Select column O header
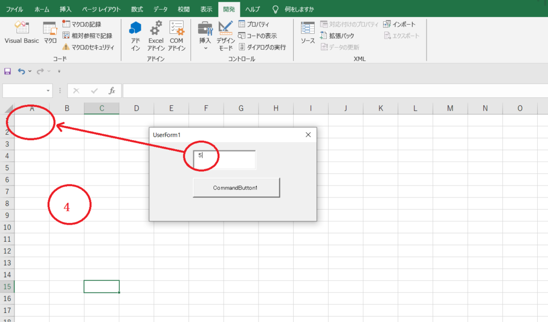The width and height of the screenshot is (548, 322). [520, 108]
